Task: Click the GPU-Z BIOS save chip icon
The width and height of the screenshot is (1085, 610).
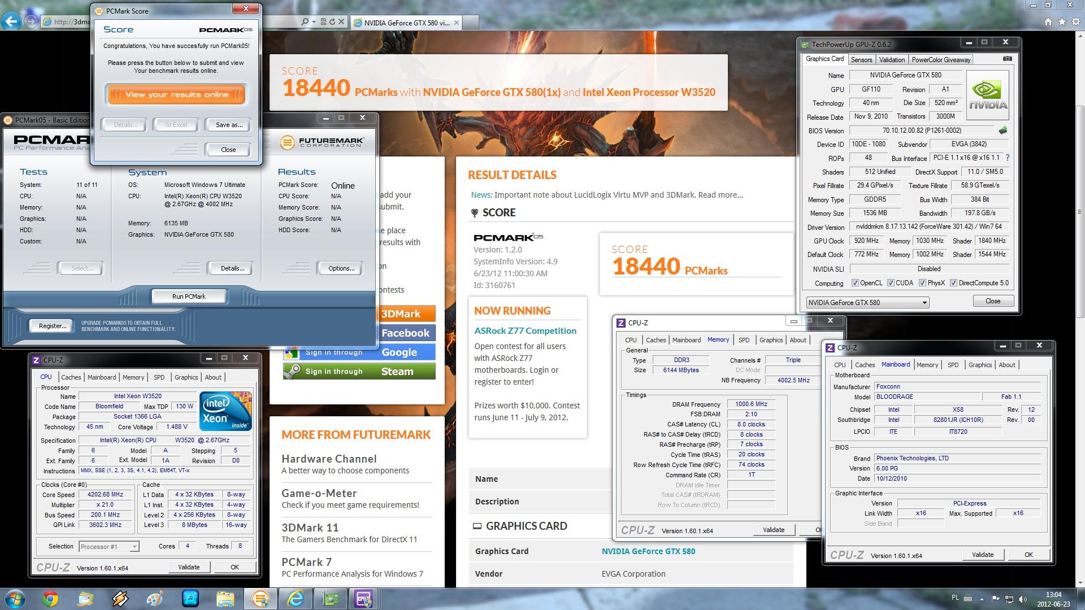Action: coord(1003,130)
